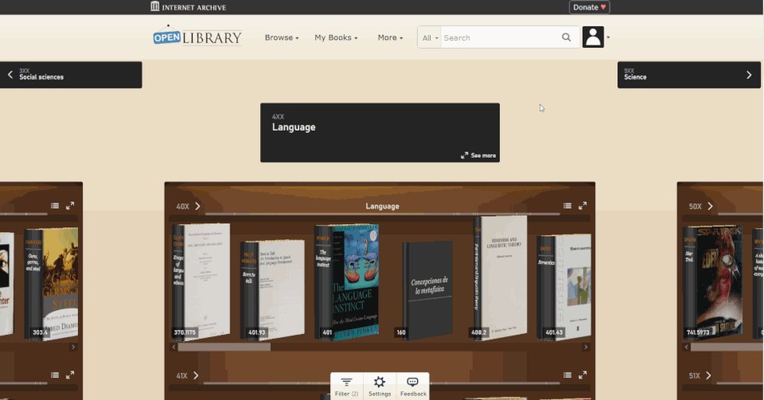The image size is (764, 400).
Task: Expand the left bookcase's second shelf
Action: click(70, 375)
